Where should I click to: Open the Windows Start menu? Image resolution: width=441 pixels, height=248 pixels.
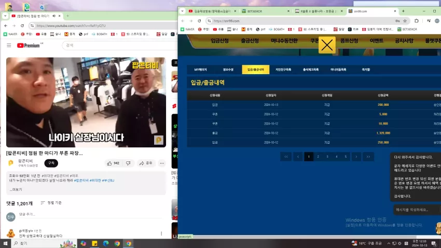[x=5, y=243]
